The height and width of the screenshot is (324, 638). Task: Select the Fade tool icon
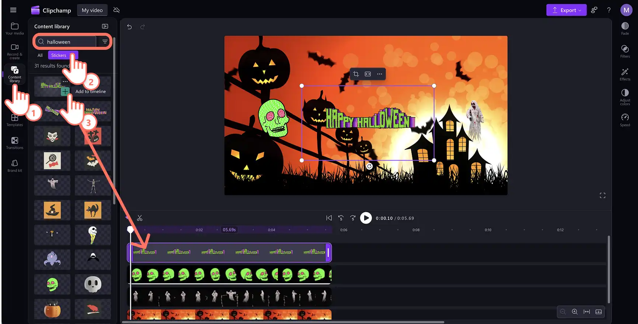tap(625, 28)
